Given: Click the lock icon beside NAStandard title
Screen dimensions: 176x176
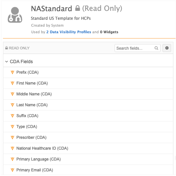Looking at the screenshot, I should point(77,8).
